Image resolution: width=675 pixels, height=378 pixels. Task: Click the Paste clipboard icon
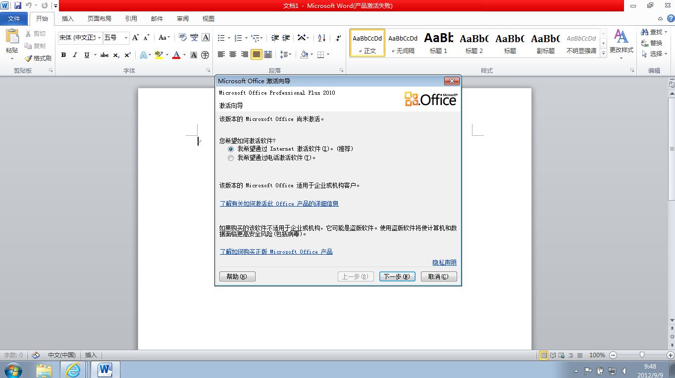12,36
